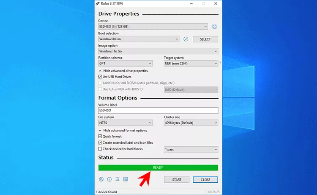Viewport: 317px width, 195px height.
Task: Collapse Hide advanced format options
Action: coord(123,130)
